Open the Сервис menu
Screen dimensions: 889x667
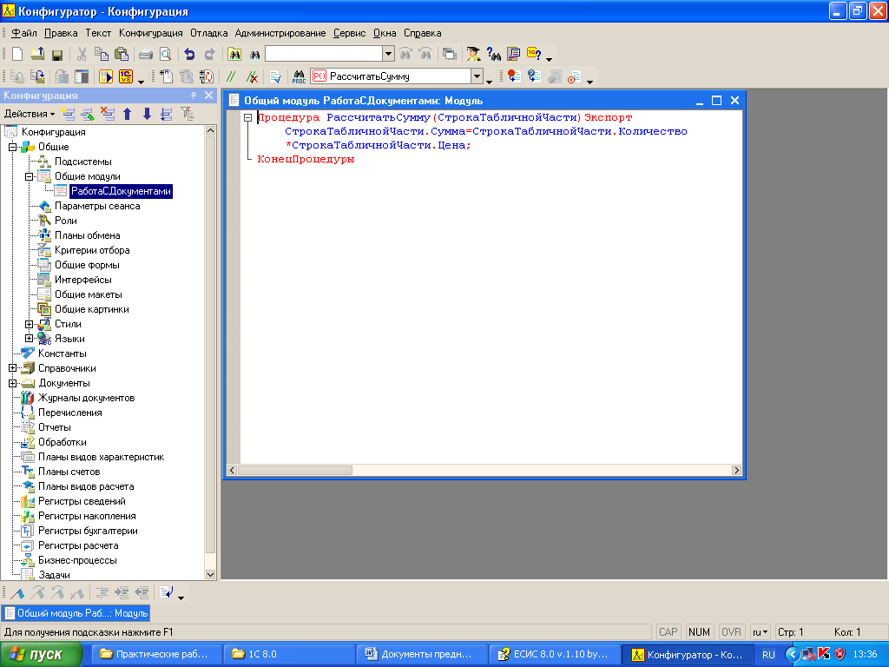pyautogui.click(x=349, y=33)
